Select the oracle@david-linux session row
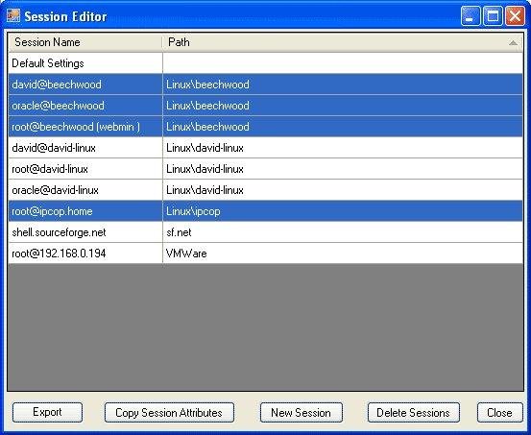This screenshot has width=531, height=435. coord(265,190)
